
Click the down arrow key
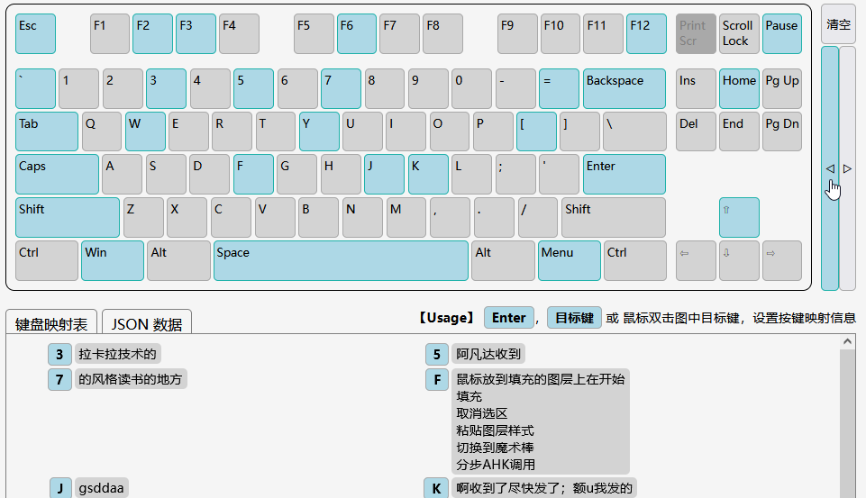[x=739, y=260]
